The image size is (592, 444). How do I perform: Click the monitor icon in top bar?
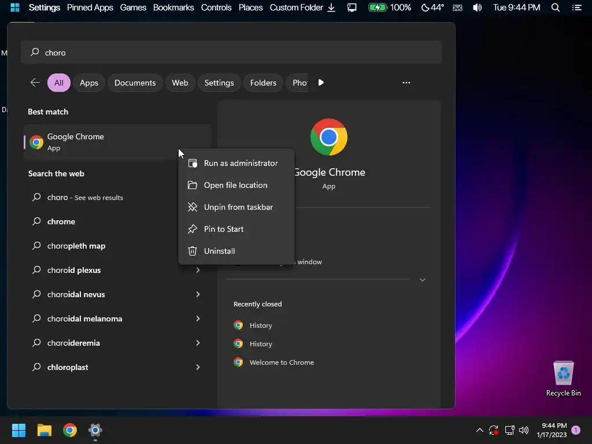(351, 8)
